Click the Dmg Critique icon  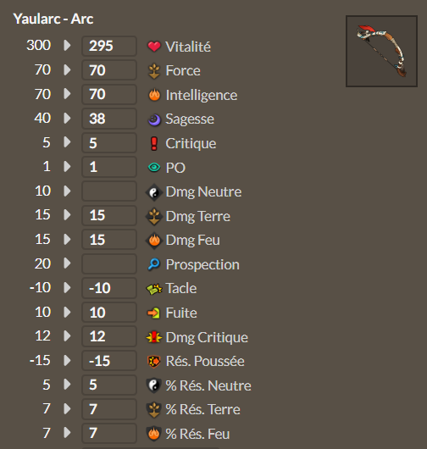(x=154, y=337)
